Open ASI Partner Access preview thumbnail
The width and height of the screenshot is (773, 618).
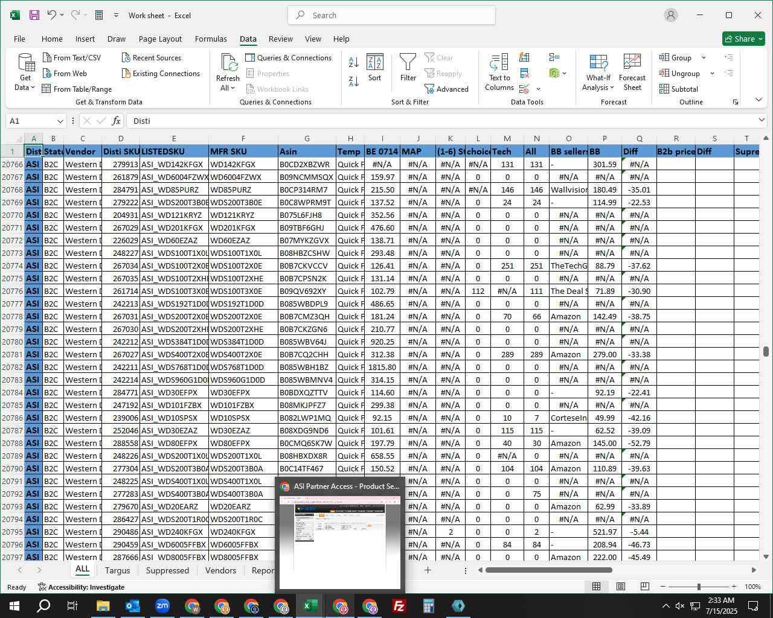340,534
